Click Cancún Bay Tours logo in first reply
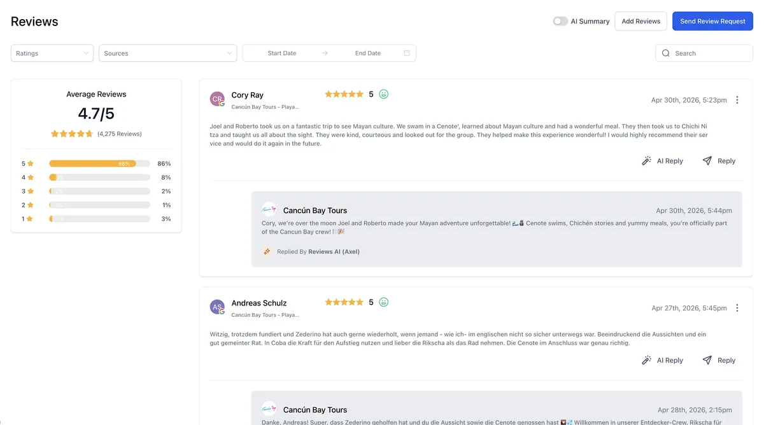Screen dimensions: 764x425 click(269, 210)
